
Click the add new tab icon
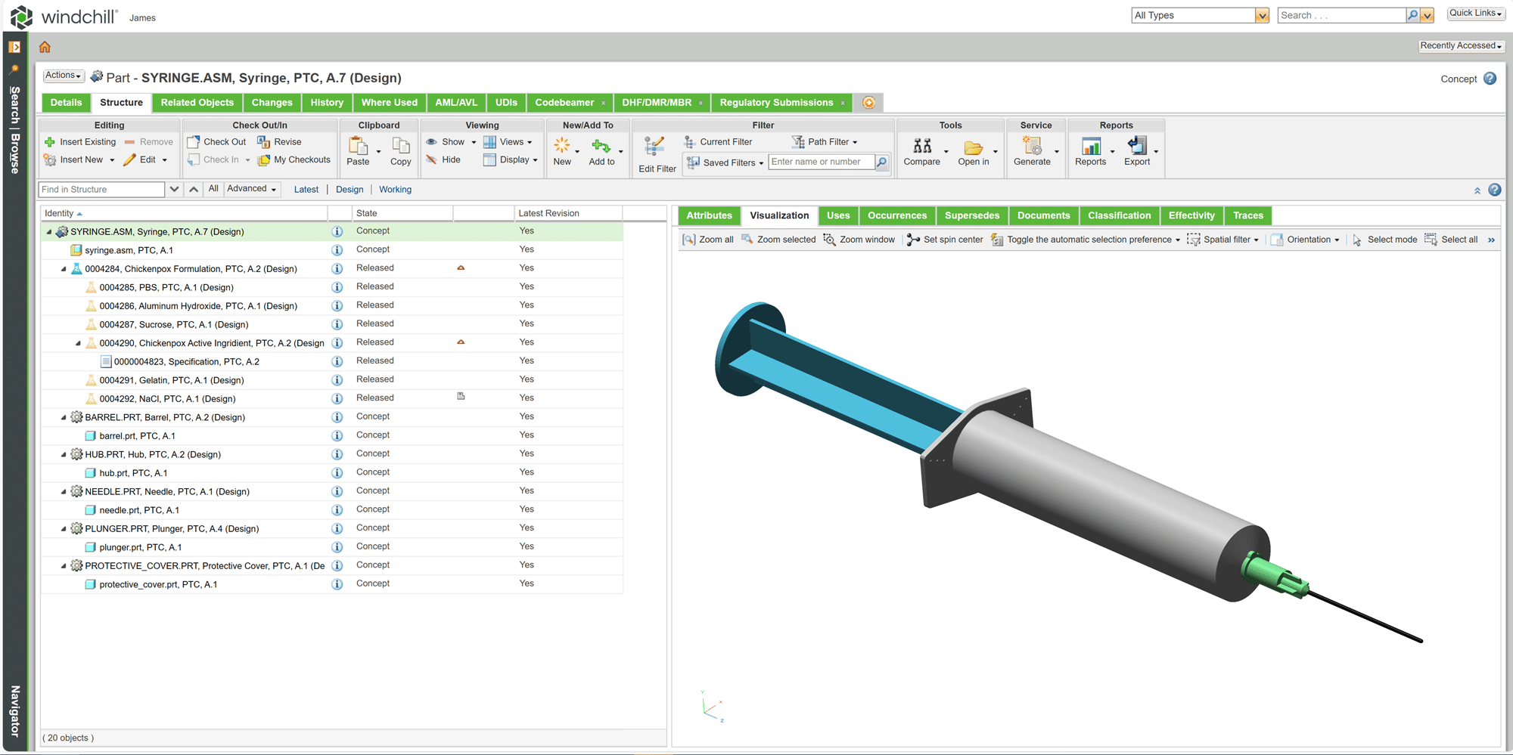click(x=868, y=103)
